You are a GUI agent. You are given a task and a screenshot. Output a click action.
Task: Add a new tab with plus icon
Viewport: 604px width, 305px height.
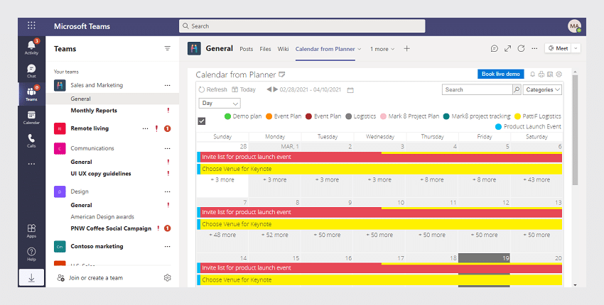[406, 48]
